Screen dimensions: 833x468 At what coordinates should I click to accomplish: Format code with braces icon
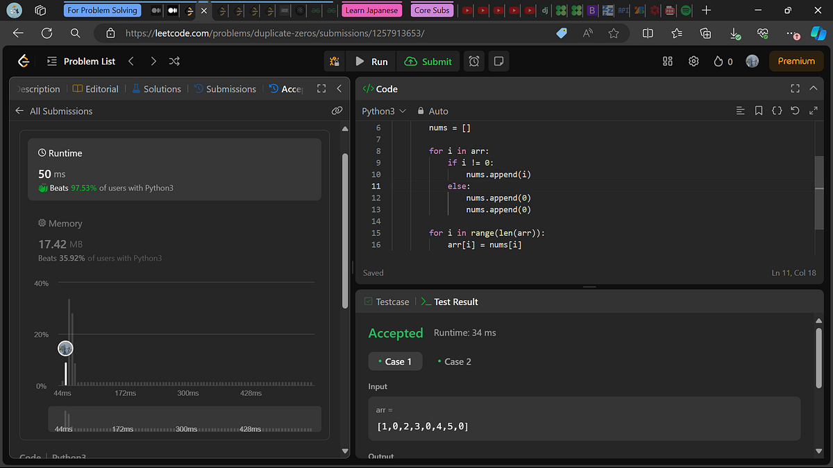coord(777,111)
